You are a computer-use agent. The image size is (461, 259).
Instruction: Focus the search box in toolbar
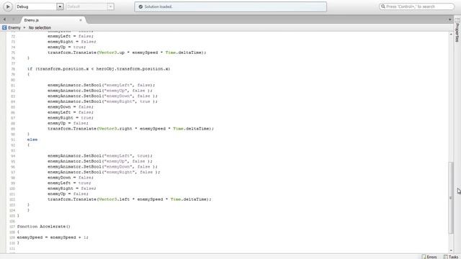pos(416,6)
